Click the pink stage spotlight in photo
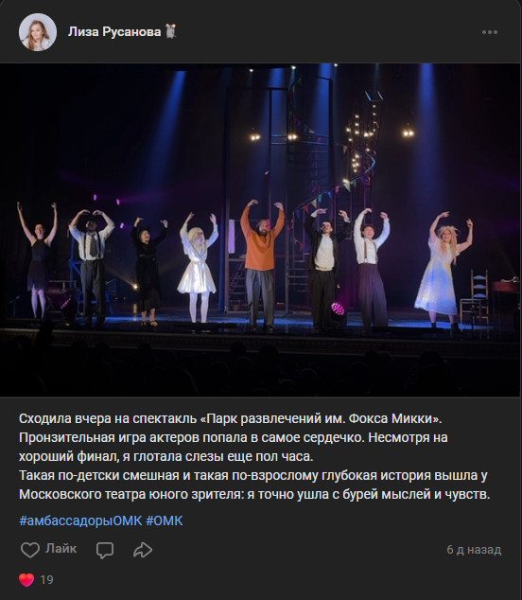This screenshot has width=522, height=600. [x=338, y=309]
